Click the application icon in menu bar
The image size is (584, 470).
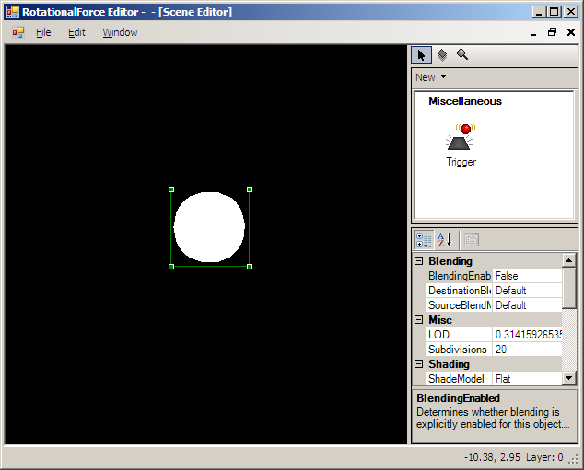pos(18,32)
